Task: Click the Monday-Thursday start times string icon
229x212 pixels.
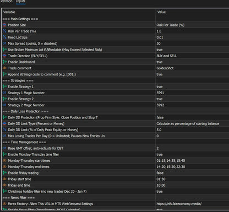Action: (4, 161)
